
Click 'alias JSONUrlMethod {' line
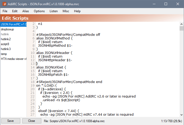coord(55,38)
